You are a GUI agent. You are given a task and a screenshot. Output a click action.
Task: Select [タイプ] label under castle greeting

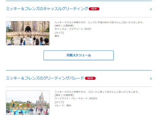coord(59,33)
